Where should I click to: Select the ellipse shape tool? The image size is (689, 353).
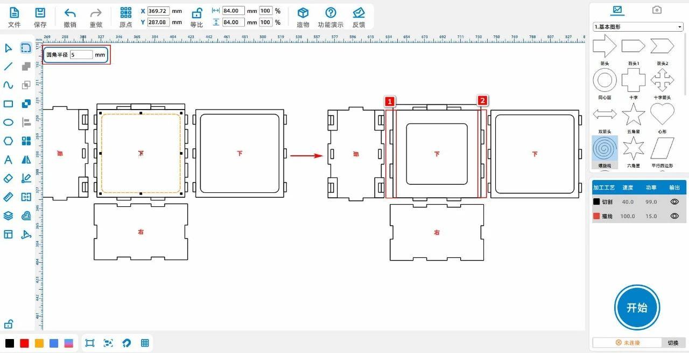tap(8, 123)
